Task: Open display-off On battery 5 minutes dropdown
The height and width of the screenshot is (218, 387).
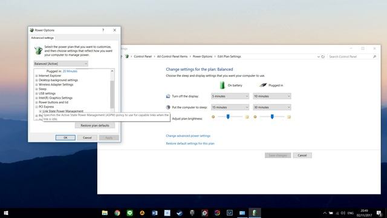Action: (x=230, y=96)
